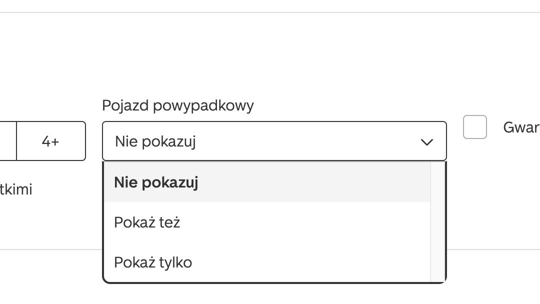Viewport: 540px width, 304px height.
Task: Click the chevron arrow in the Pojazd powypadkowy box
Action: (x=426, y=142)
